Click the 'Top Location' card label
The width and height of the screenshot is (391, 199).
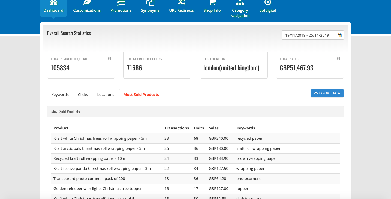pyautogui.click(x=214, y=59)
